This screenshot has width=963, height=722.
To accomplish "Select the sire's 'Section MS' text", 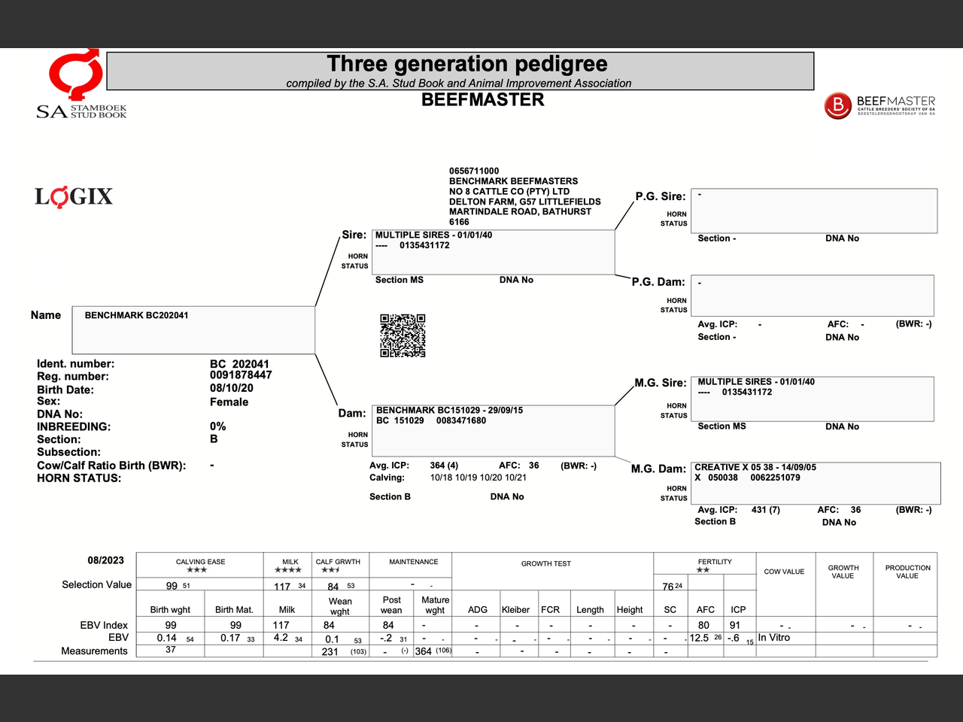I will (399, 281).
